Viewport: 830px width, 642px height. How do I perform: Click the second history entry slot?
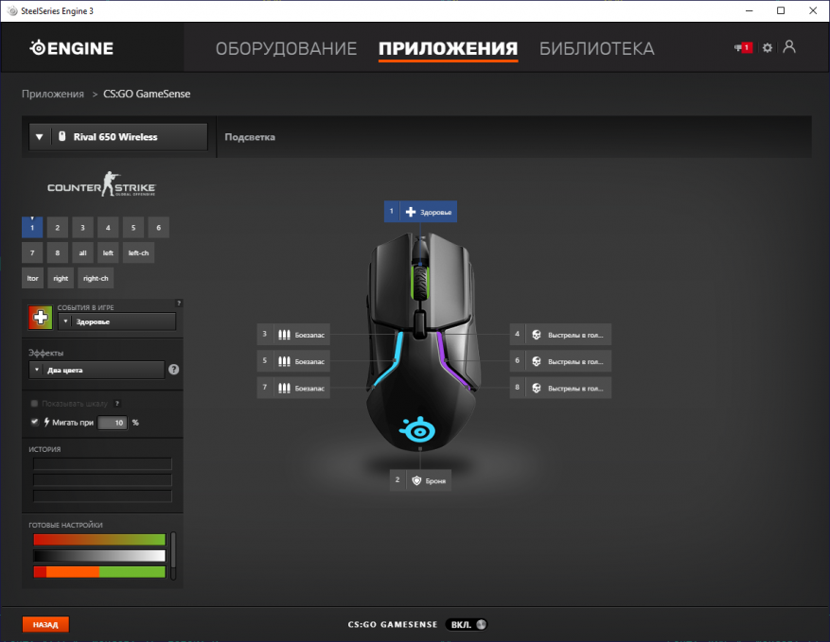point(103,479)
